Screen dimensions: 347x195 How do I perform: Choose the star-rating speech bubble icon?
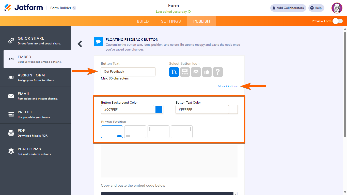pos(185,72)
